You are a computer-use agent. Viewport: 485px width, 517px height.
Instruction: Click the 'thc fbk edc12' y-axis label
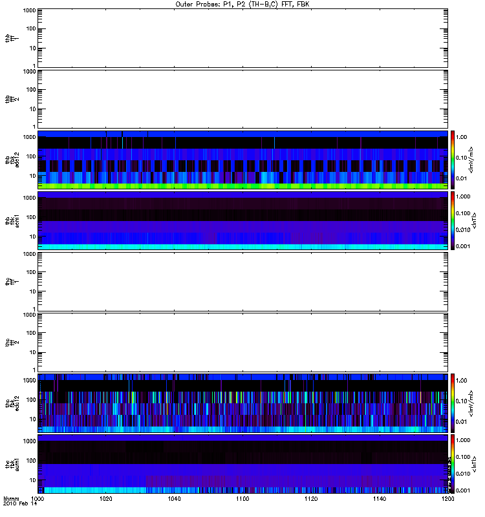[12, 403]
